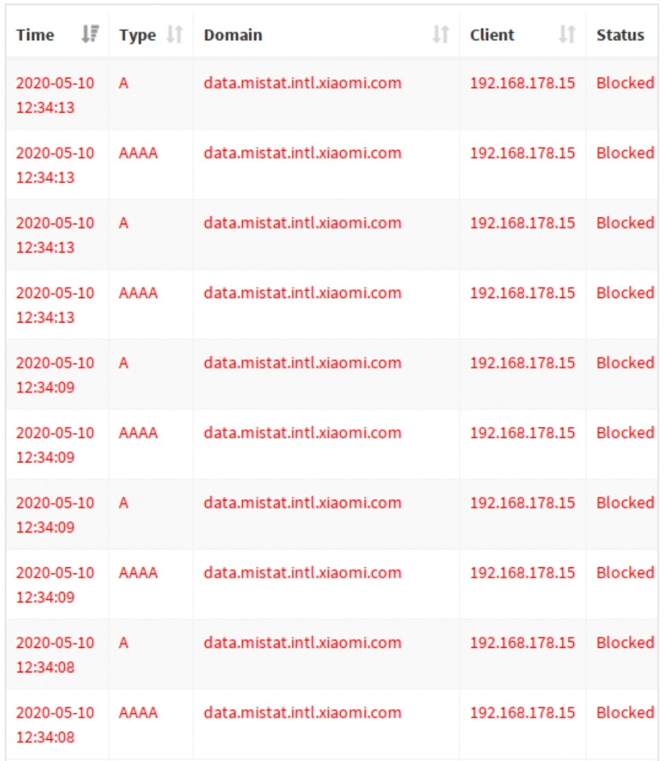Click the Status column header
666x761 pixels.
[x=620, y=35]
